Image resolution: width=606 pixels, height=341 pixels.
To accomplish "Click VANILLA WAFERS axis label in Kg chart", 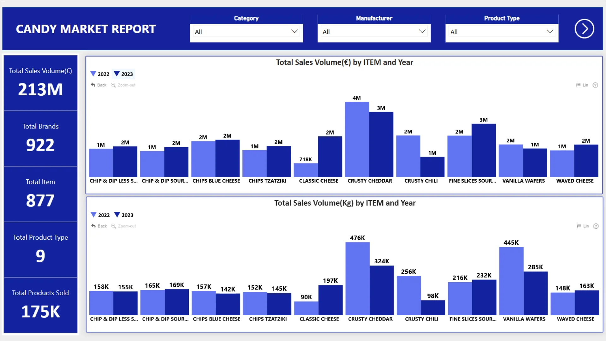I will pos(524,319).
